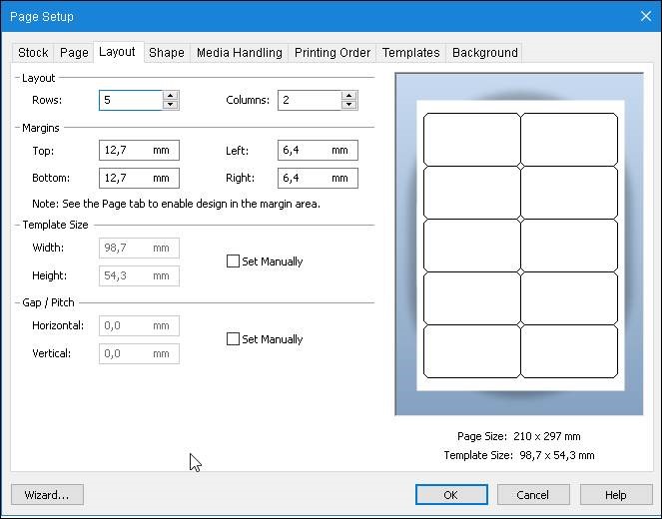This screenshot has height=519, width=662.
Task: Open the Page tab
Action: (74, 53)
